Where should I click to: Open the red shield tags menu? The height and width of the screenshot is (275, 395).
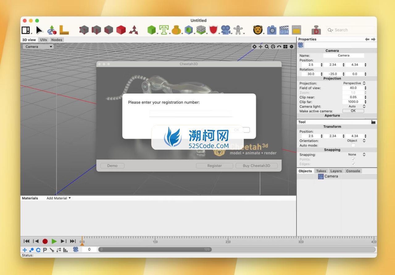pyautogui.click(x=214, y=30)
